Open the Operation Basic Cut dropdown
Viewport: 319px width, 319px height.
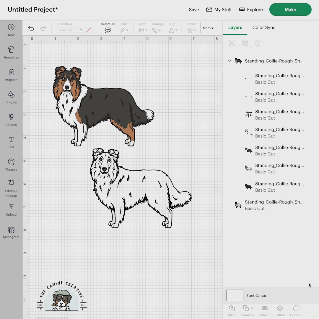[70, 30]
